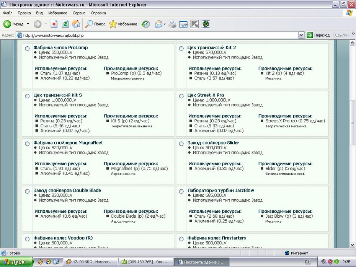Screen dimensions: 356x267
Task: Click the taskbar clock showing 2:35
Action: (x=346, y=262)
